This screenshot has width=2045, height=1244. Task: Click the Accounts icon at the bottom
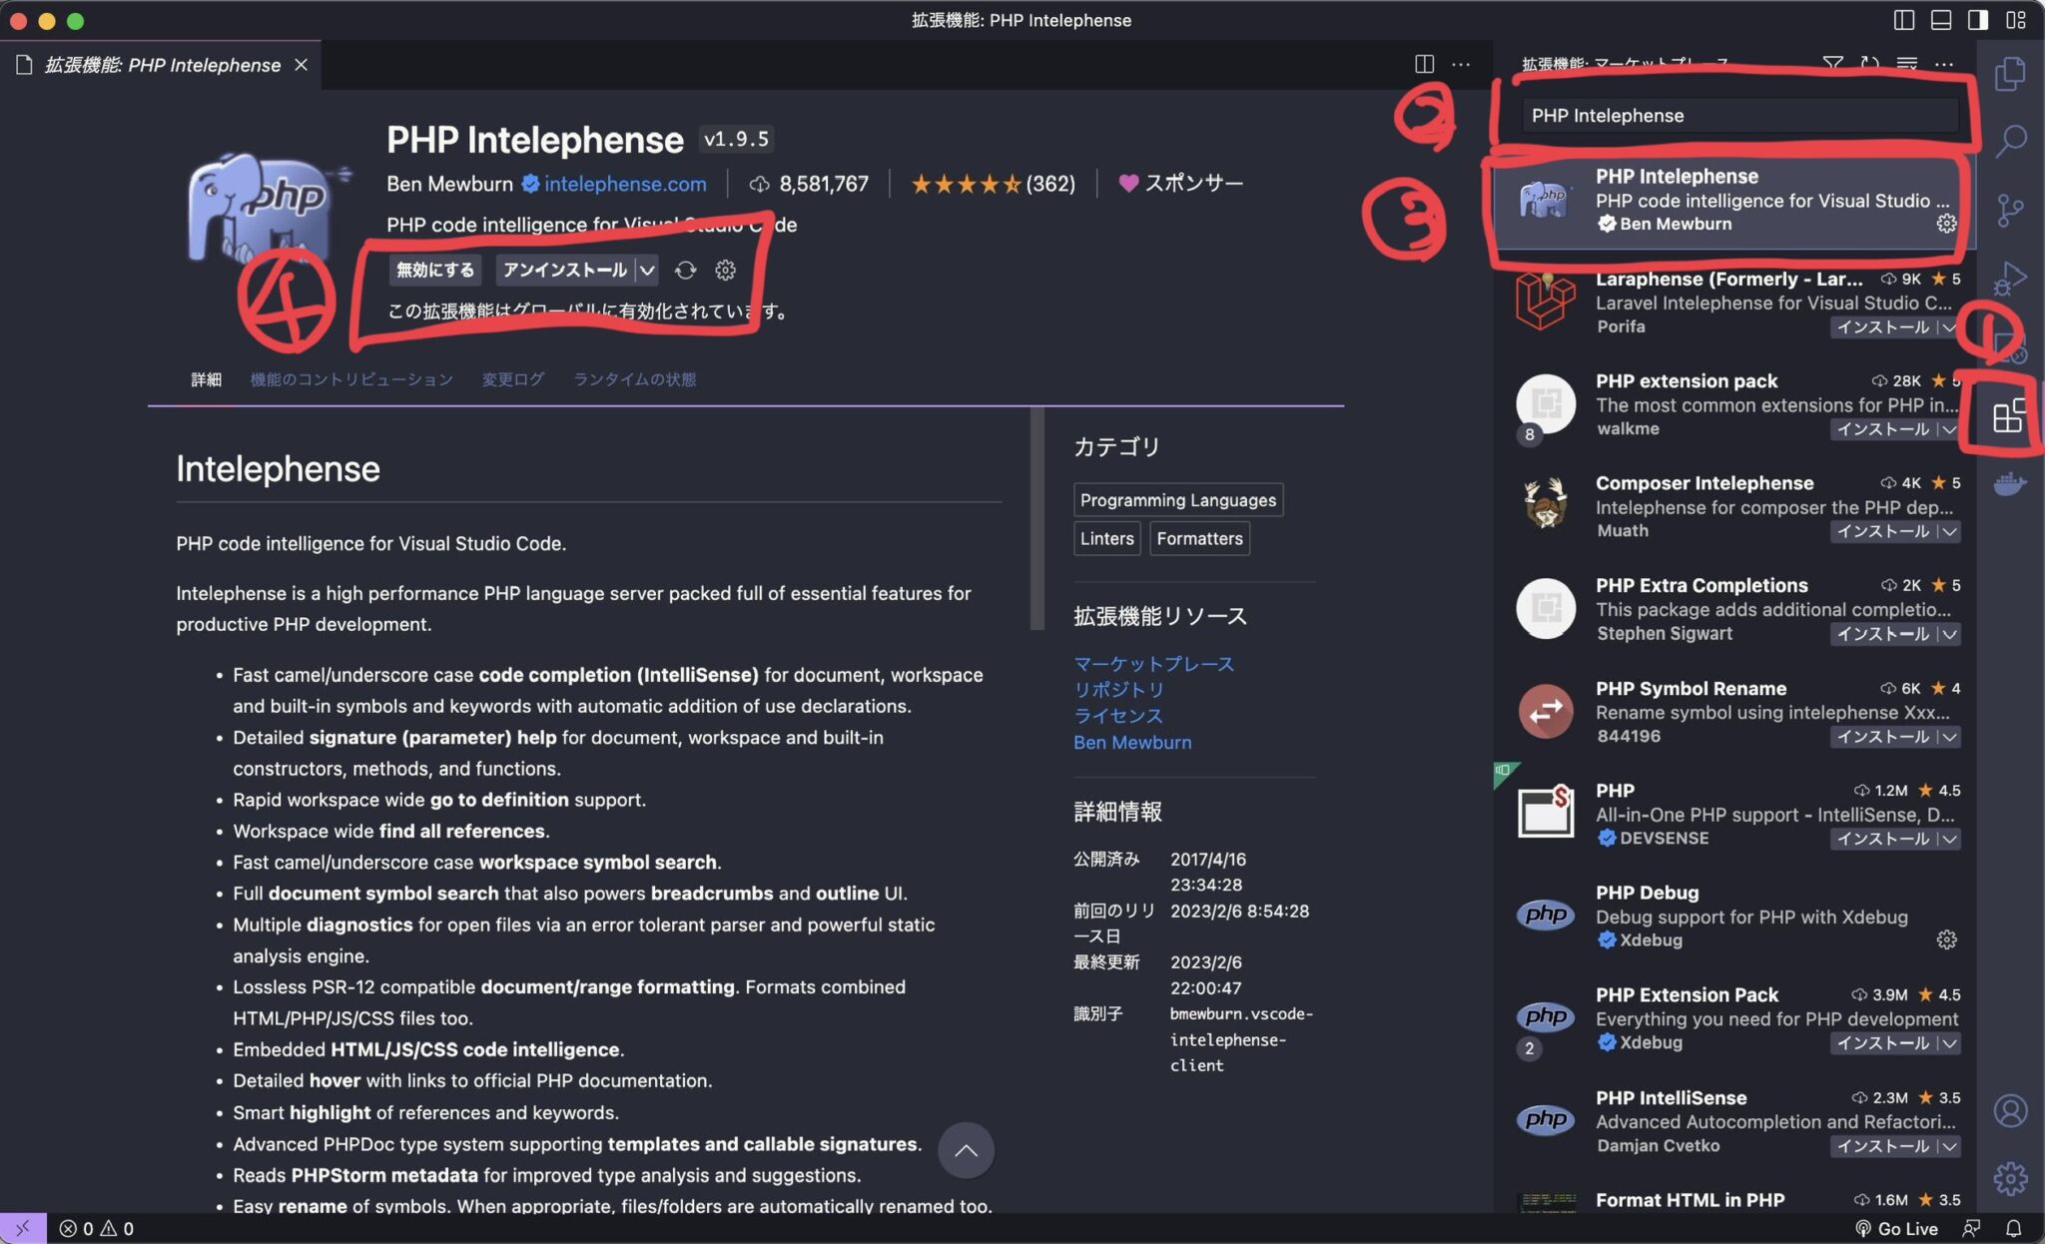coord(2011,1108)
